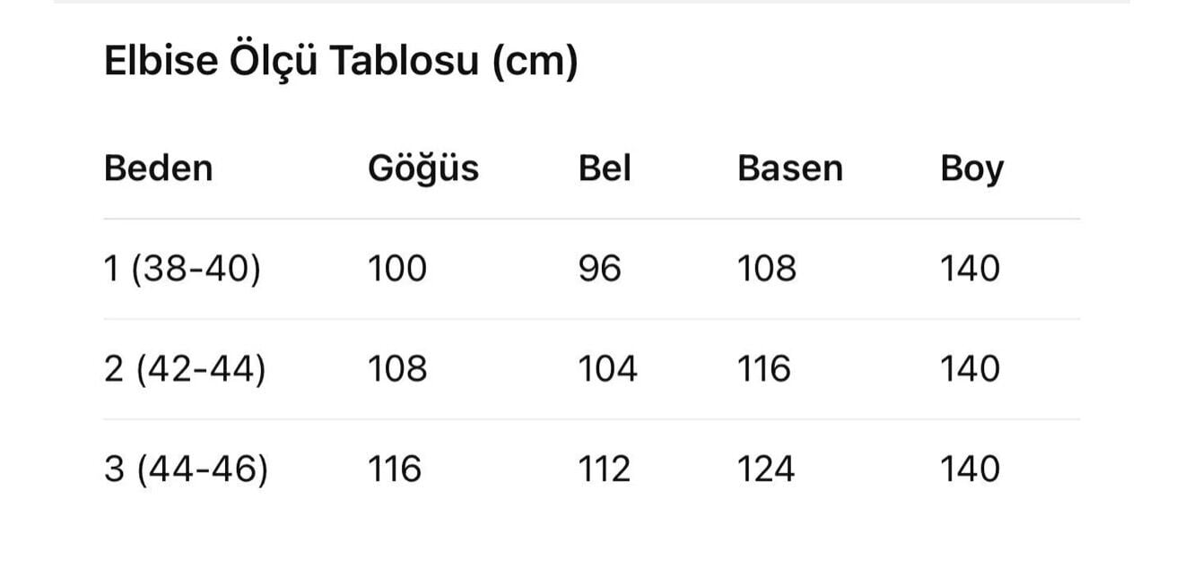Select Boy value 140 in the 44-46 row
Image resolution: width=1184 pixels, height=568 pixels.
tap(970, 469)
